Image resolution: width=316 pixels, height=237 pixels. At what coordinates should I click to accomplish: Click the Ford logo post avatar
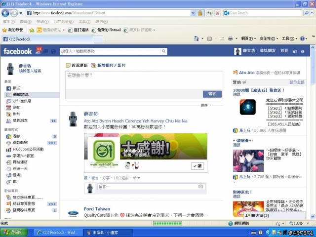(73, 214)
